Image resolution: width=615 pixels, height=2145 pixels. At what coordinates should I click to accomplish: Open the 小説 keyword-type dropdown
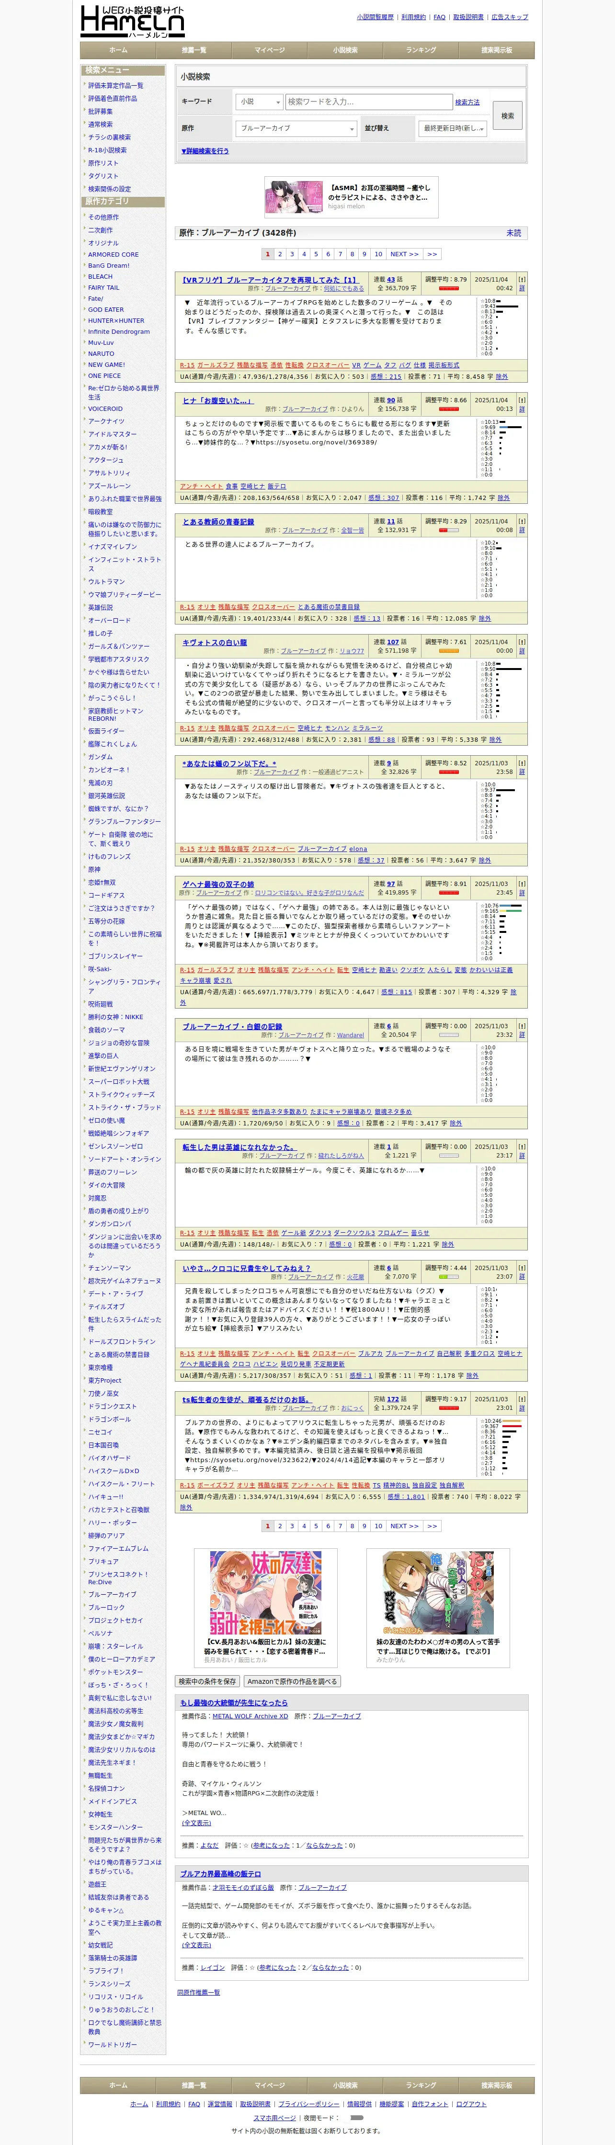259,102
